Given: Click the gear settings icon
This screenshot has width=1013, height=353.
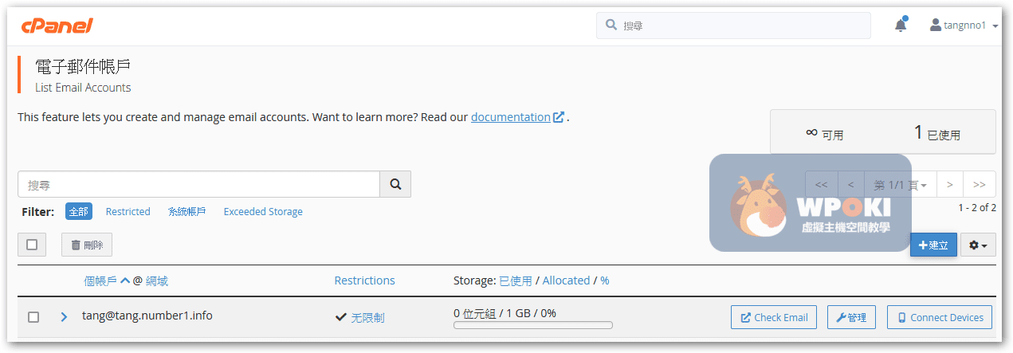Looking at the screenshot, I should pyautogui.click(x=978, y=245).
